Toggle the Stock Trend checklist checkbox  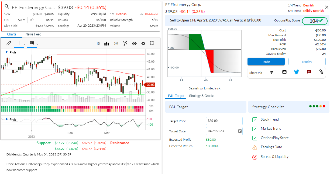click(255, 119)
